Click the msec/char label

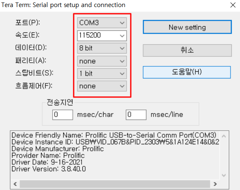(95, 114)
